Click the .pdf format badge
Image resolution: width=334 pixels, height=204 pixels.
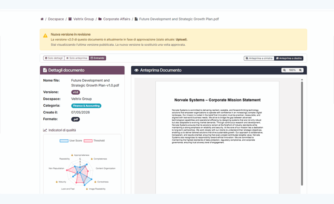pos(75,119)
